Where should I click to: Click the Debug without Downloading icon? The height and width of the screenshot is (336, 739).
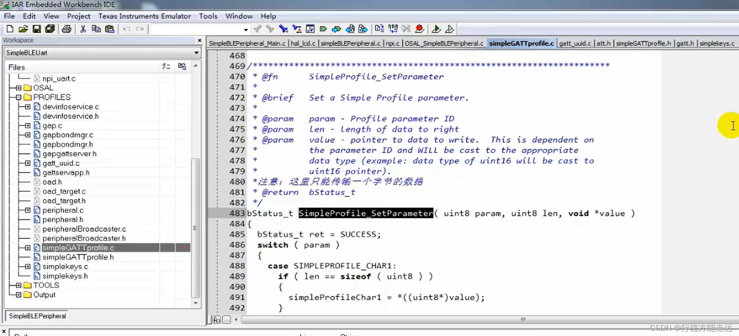point(449,29)
